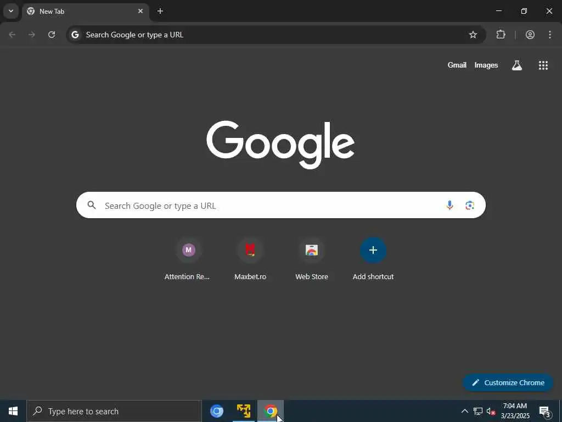Open the Images link
This screenshot has width=562, height=422.
pos(486,65)
